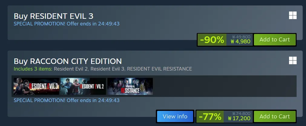
Task: Click the -77% discount badge
Action: [x=210, y=117]
